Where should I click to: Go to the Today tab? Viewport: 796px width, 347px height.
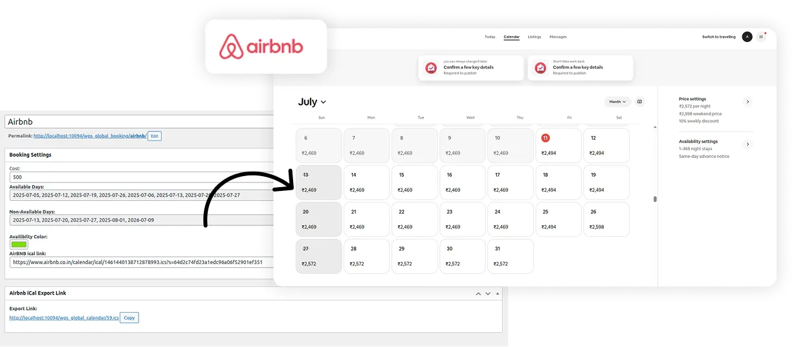[490, 37]
